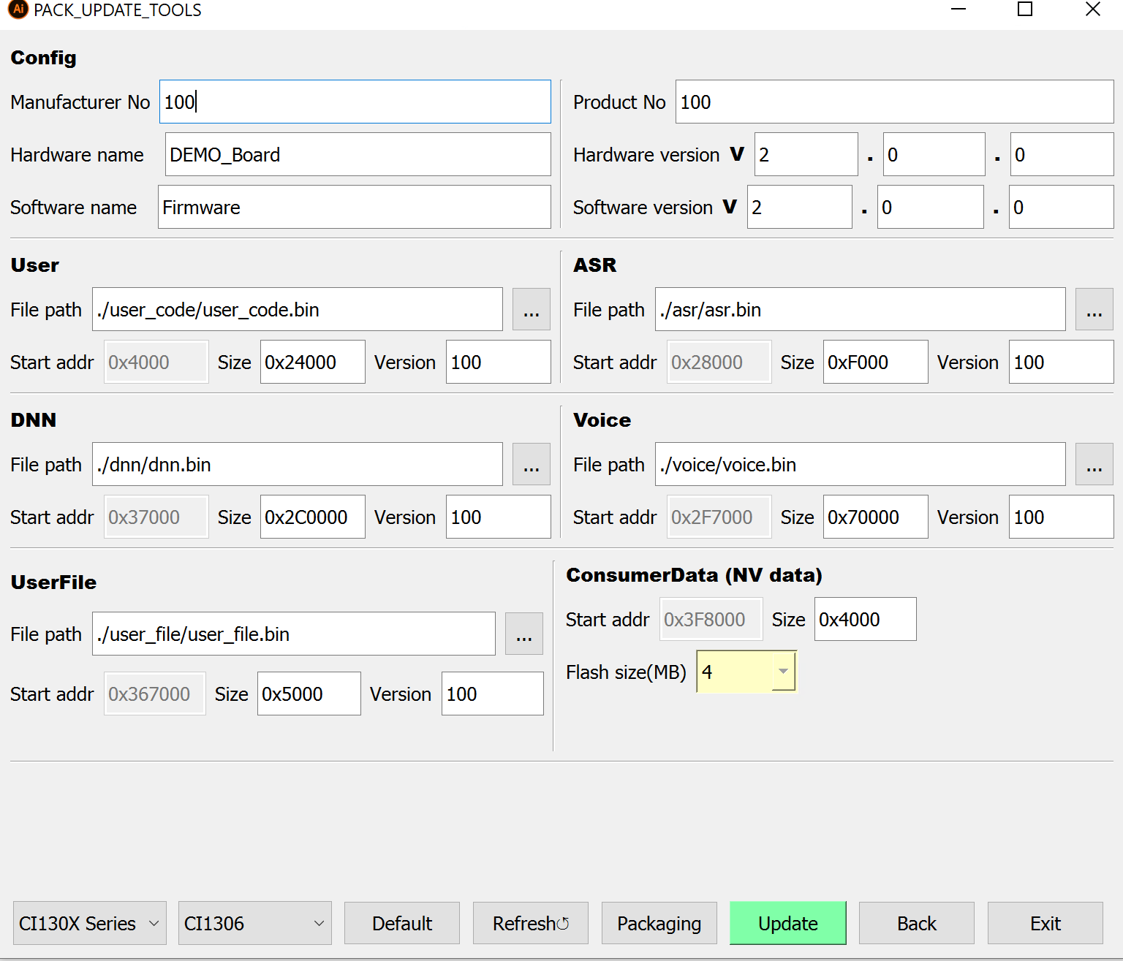Open the CI130X Series dropdown

tap(89, 923)
